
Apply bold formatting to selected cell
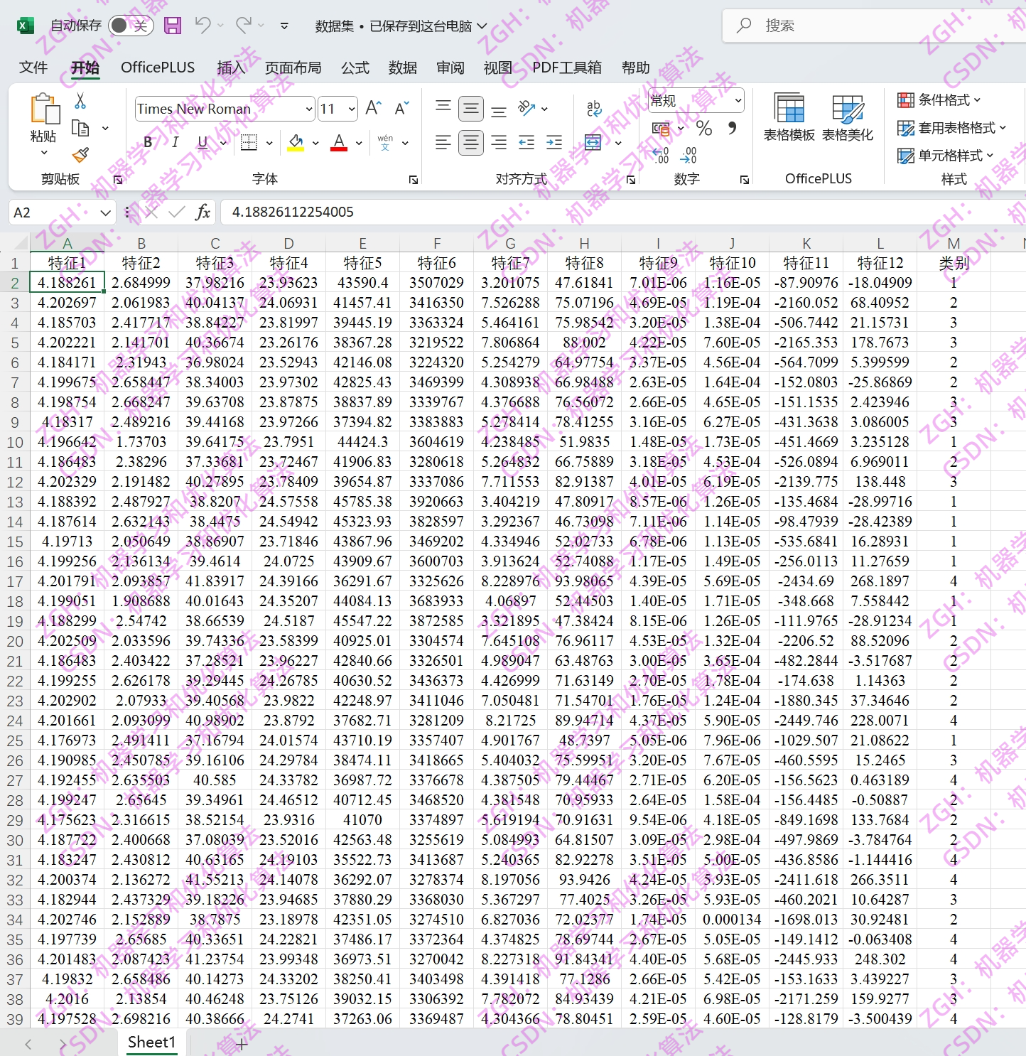pyautogui.click(x=147, y=141)
